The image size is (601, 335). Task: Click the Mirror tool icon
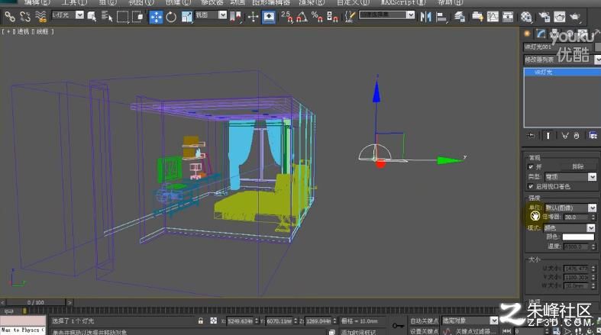[425, 17]
